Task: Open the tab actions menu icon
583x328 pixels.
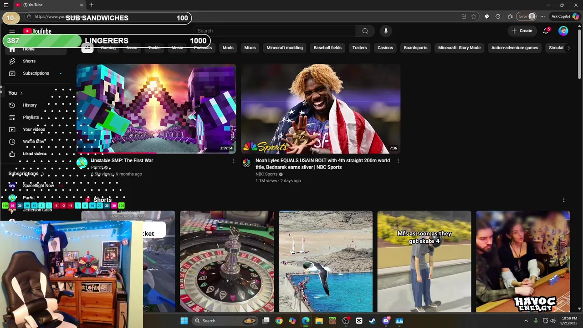Action: [x=6, y=5]
